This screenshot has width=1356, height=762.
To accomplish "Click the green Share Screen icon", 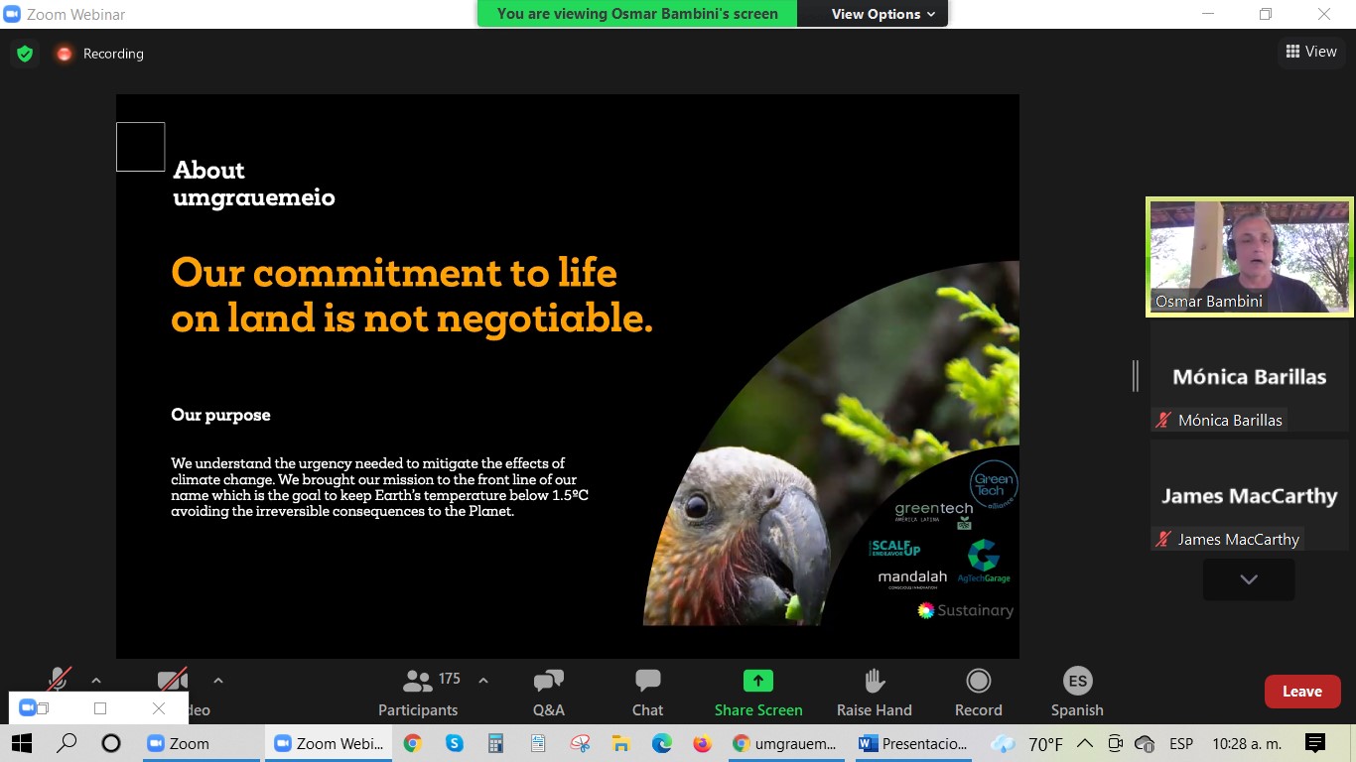I will [x=757, y=682].
